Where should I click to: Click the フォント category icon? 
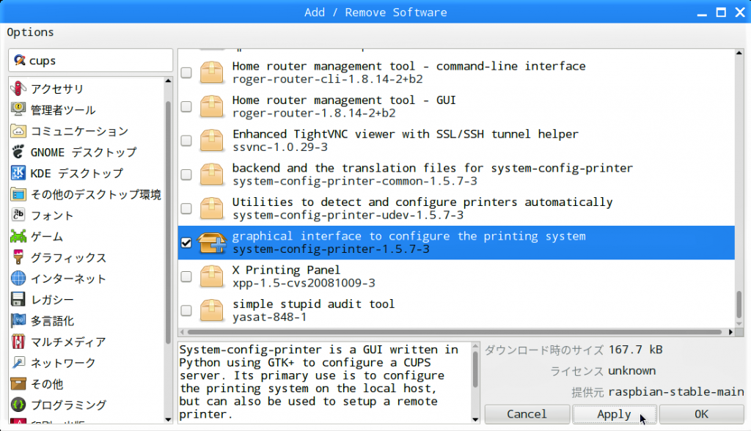point(18,215)
